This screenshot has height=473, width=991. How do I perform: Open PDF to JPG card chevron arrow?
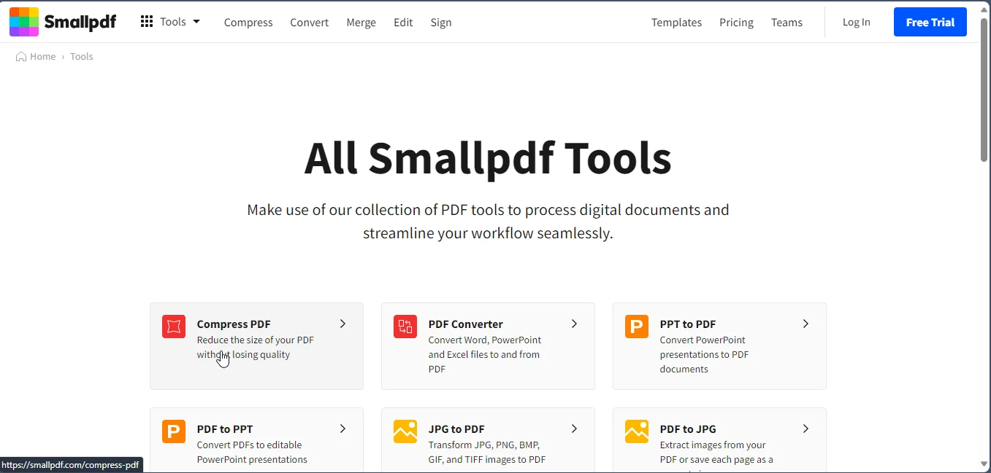coord(806,429)
